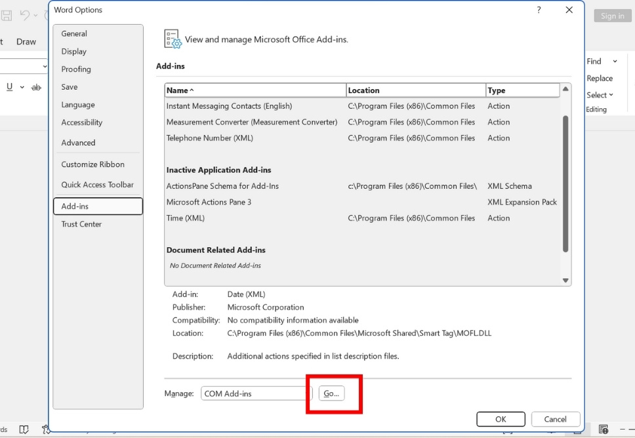Click the spelling check status bar icon
635x438 pixels.
point(24,430)
